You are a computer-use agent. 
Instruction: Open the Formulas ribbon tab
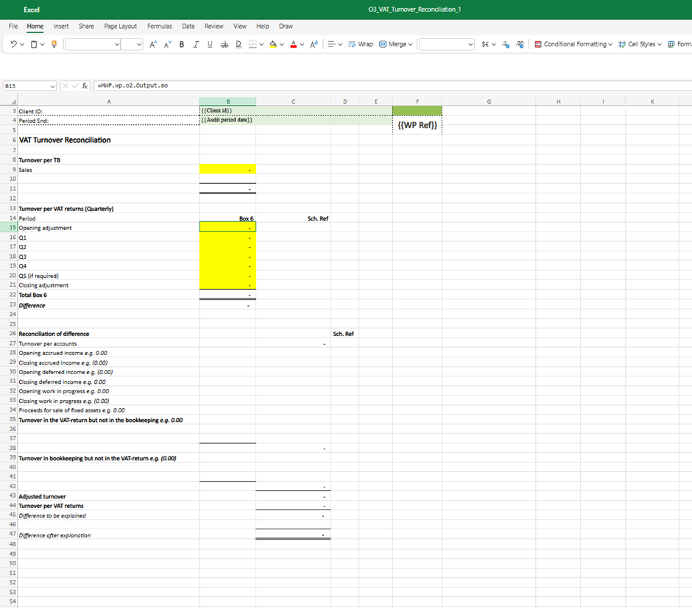[x=159, y=26]
